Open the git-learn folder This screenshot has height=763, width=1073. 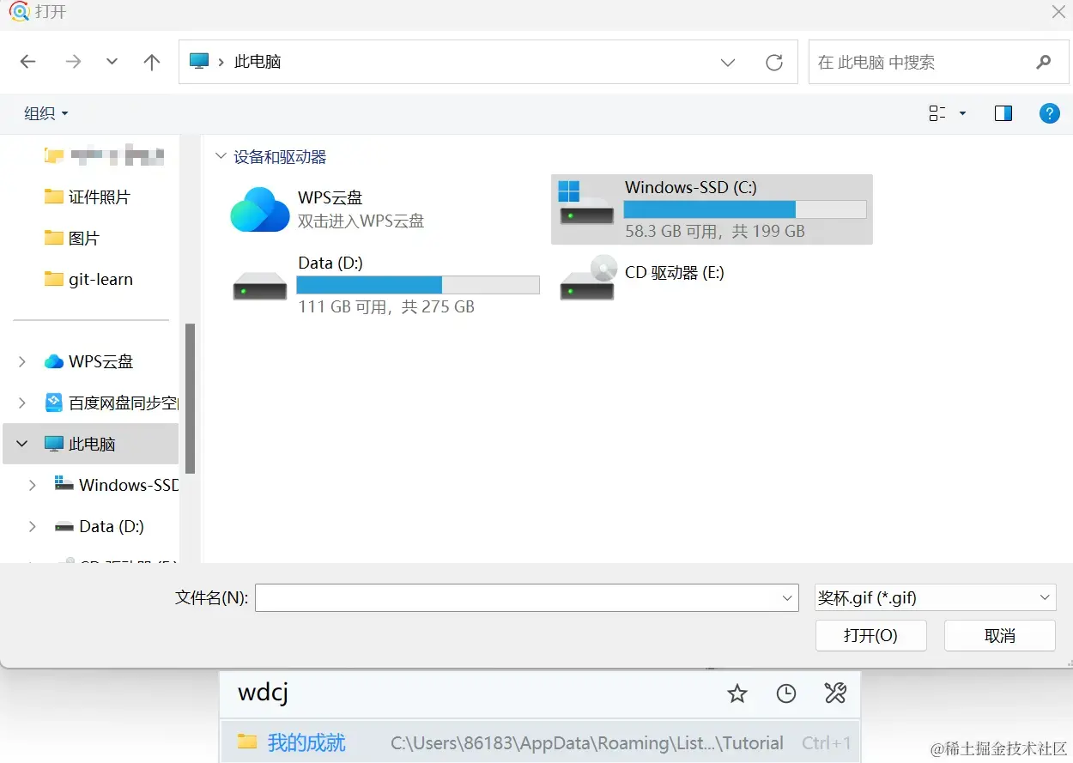pyautogui.click(x=88, y=279)
